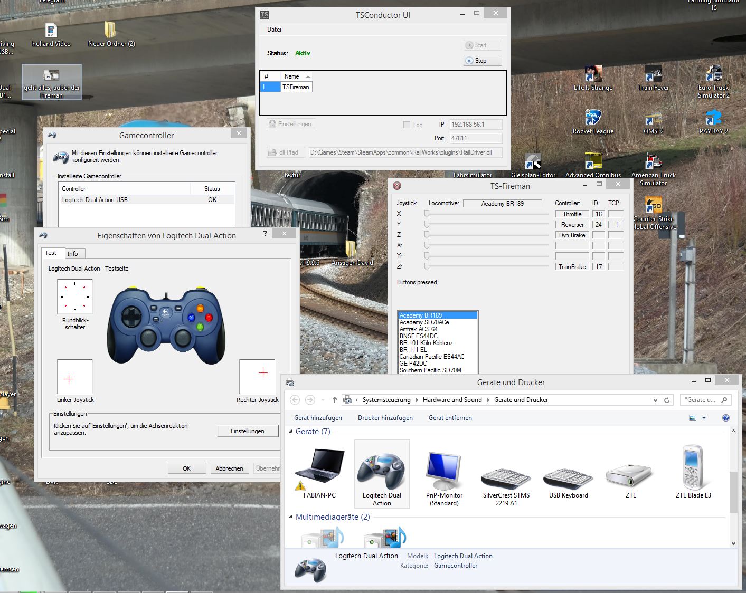Image resolution: width=746 pixels, height=593 pixels.
Task: Enable the Log checkbox in TSConductor
Action: click(x=407, y=125)
